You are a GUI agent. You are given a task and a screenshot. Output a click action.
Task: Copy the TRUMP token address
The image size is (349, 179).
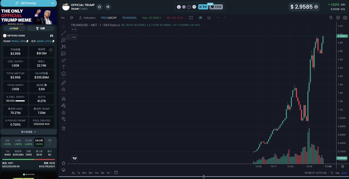tap(27, 41)
